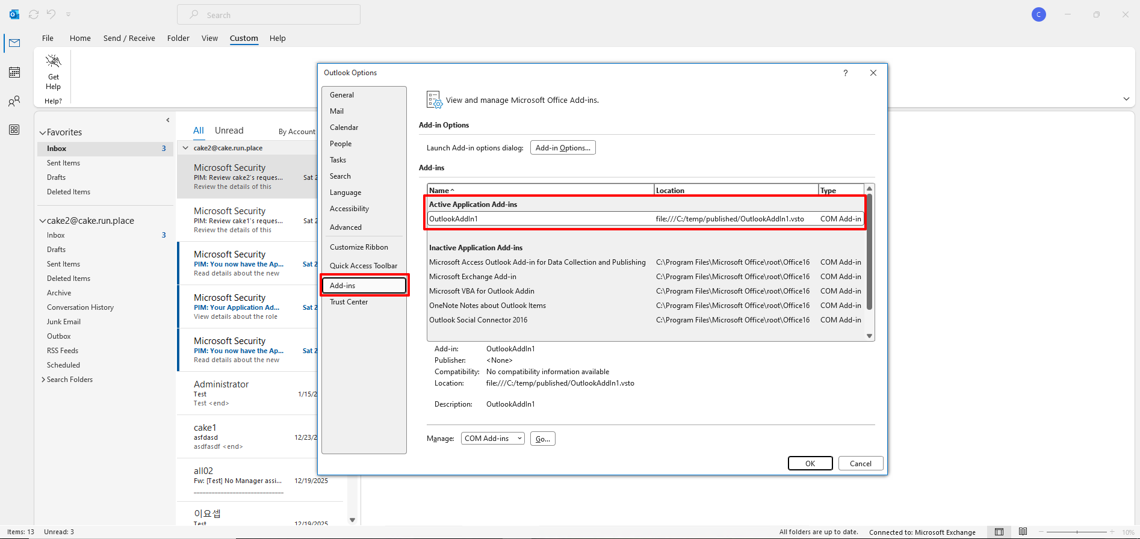This screenshot has width=1140, height=539.
Task: Select Trust Center options category
Action: click(x=364, y=302)
